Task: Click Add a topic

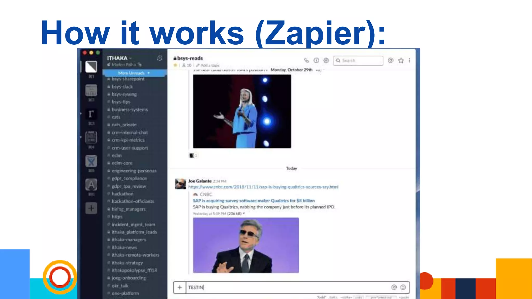Action: click(x=208, y=65)
